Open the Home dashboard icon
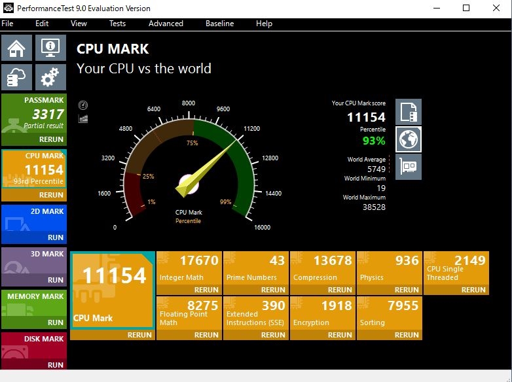 16,48
